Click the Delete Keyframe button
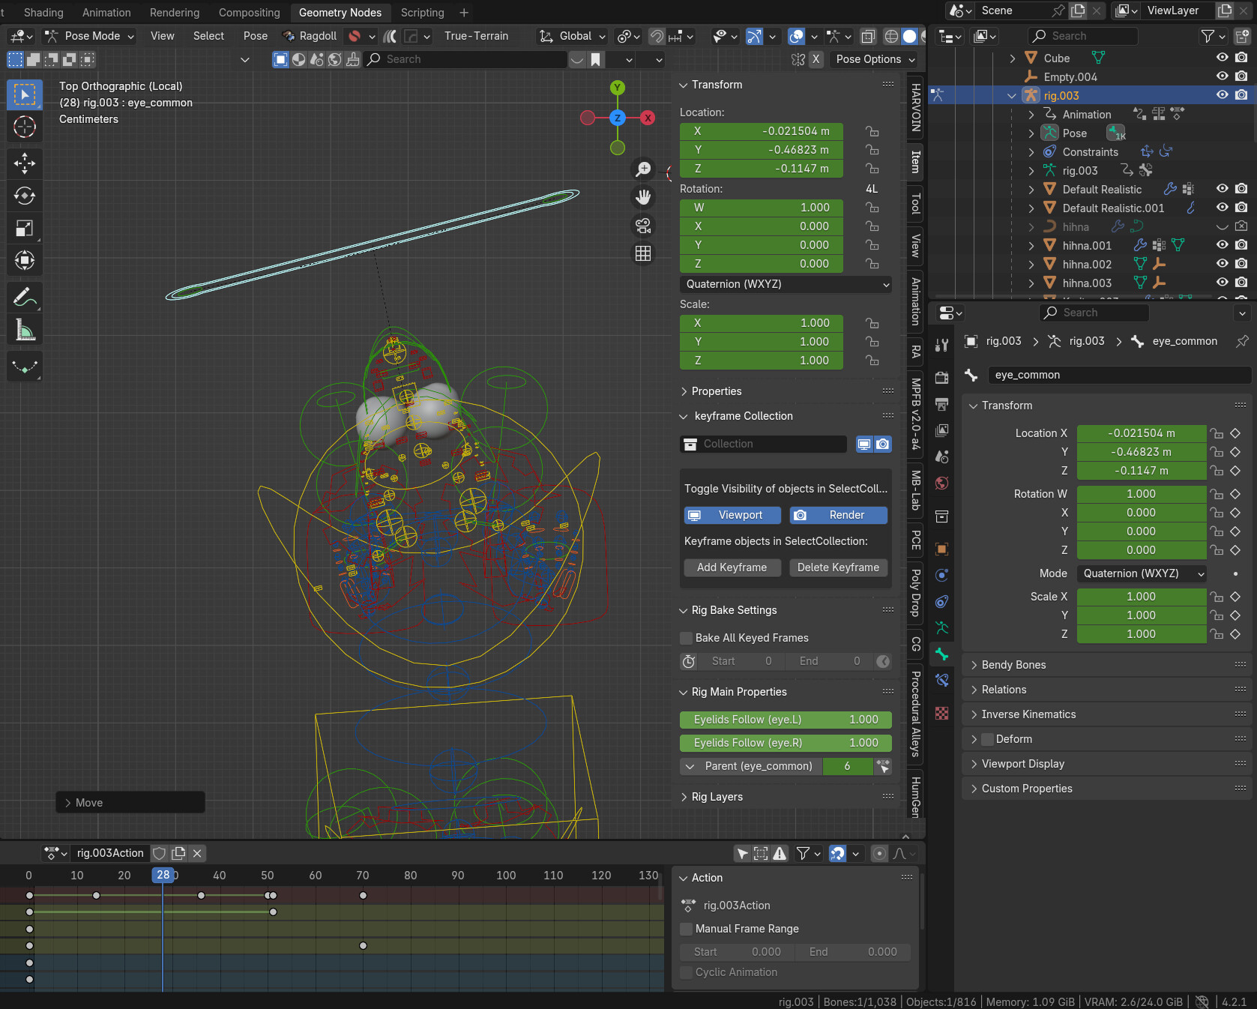This screenshot has width=1257, height=1009. pyautogui.click(x=839, y=567)
